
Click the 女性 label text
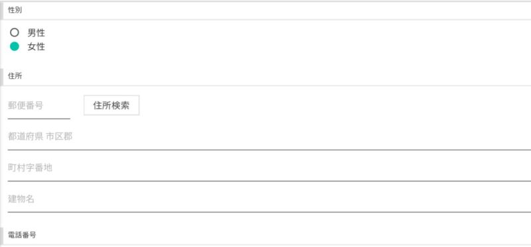(37, 46)
